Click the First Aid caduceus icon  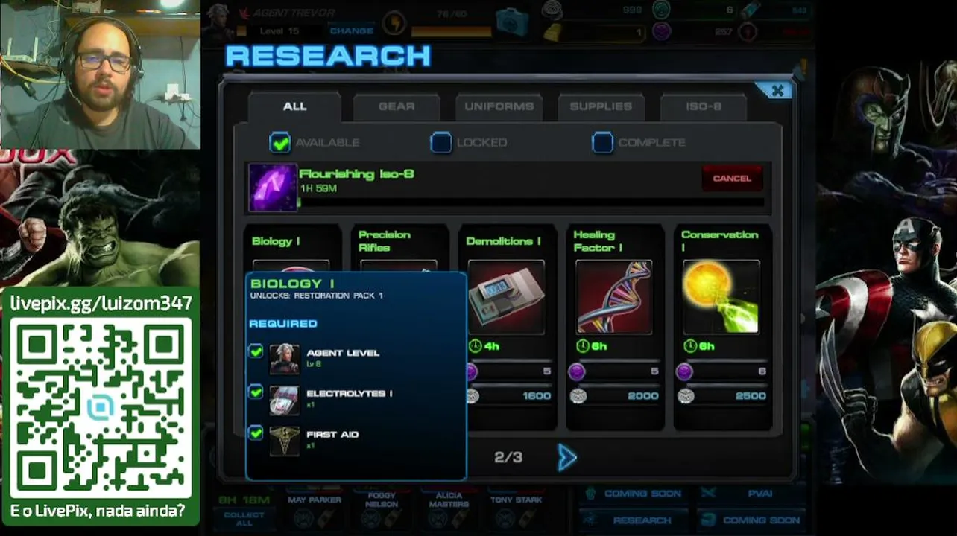tap(284, 441)
